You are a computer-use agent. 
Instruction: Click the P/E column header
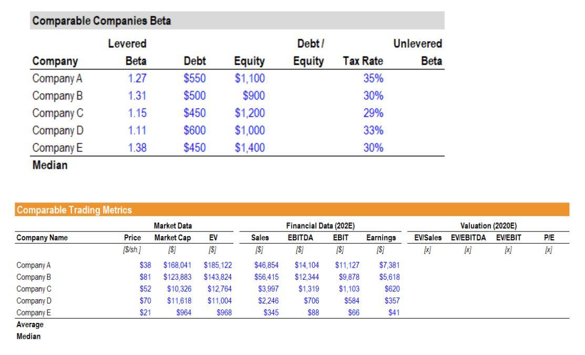(x=549, y=238)
